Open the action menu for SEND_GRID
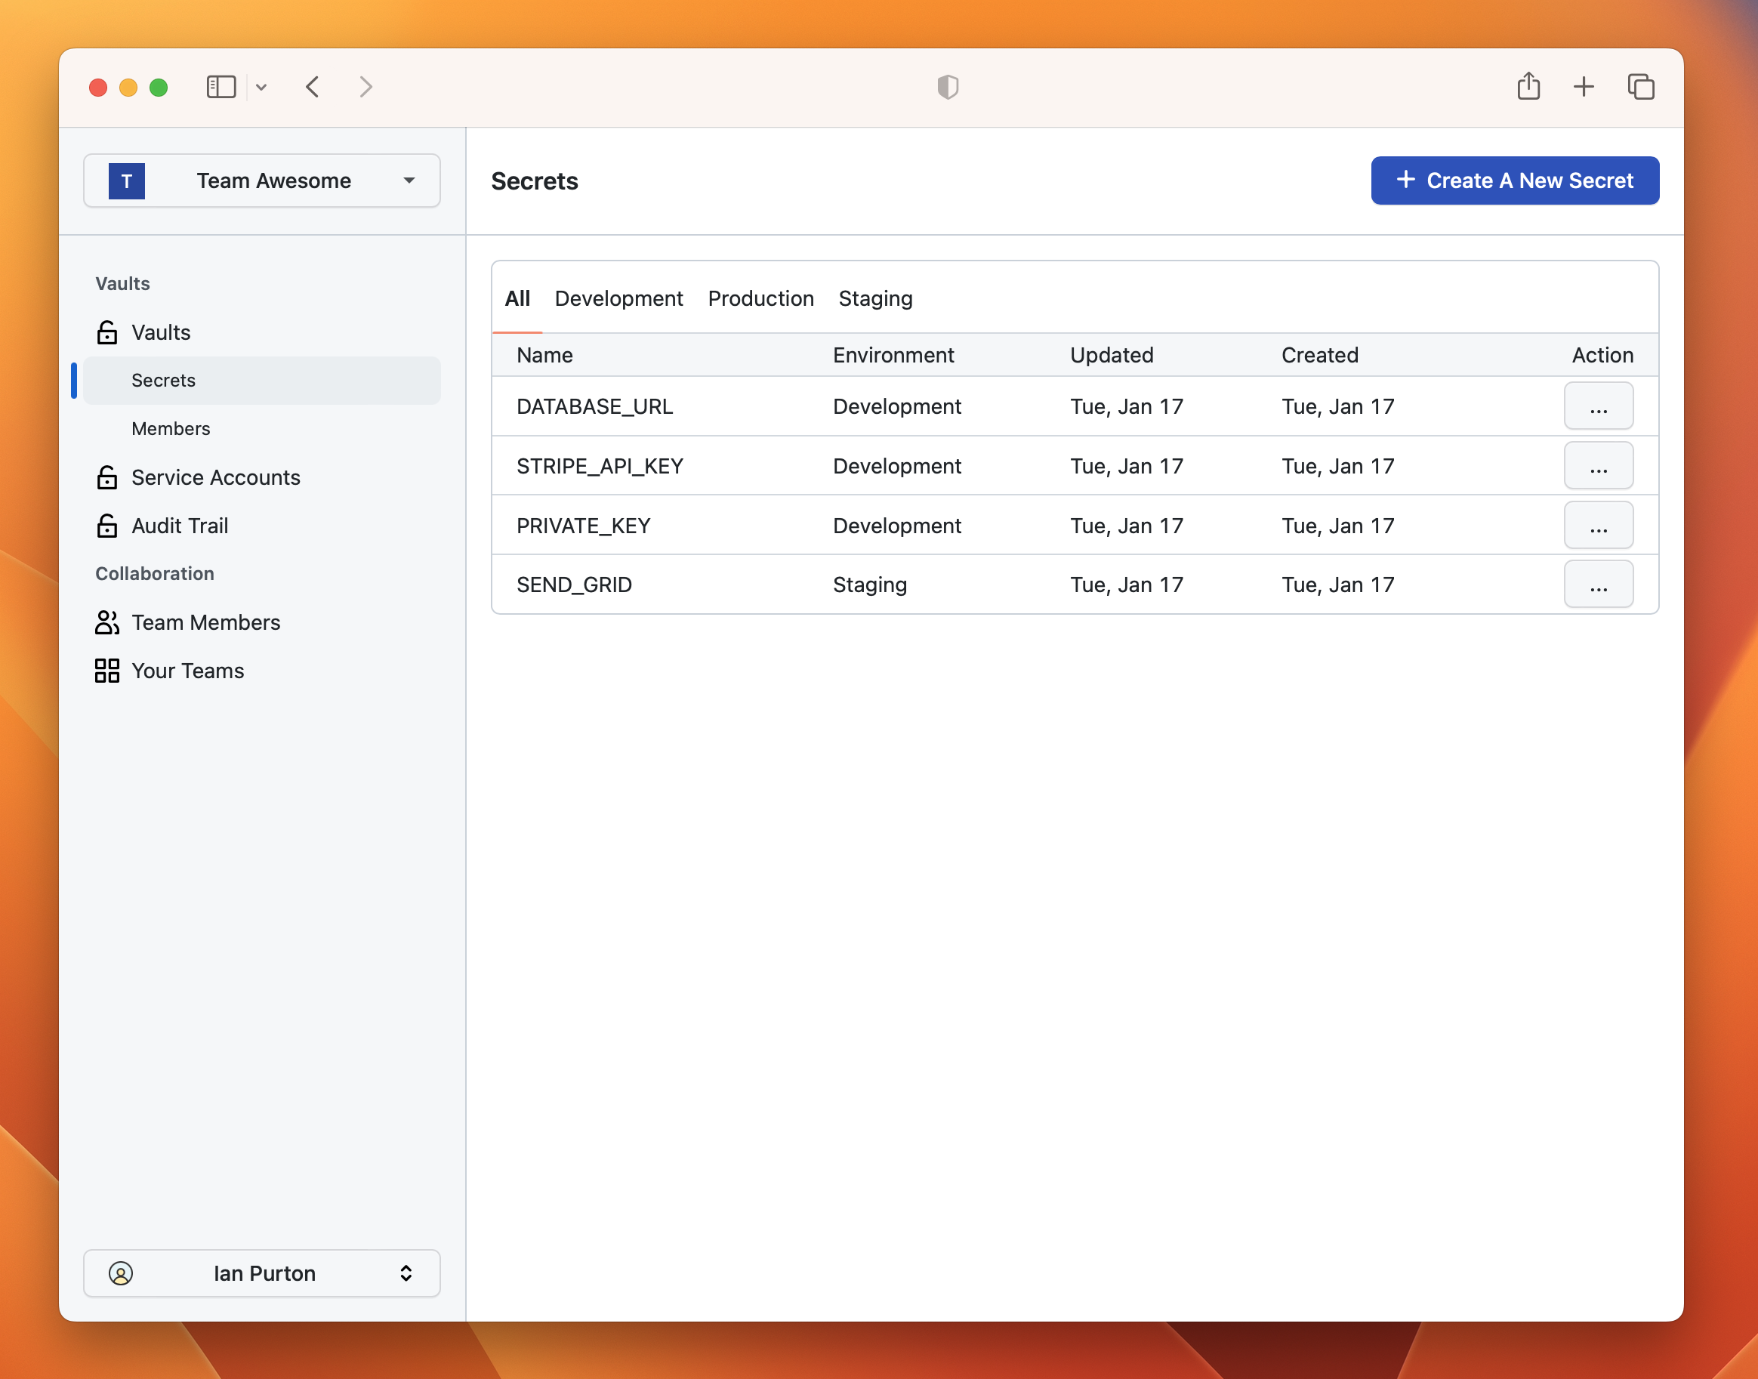Image resolution: width=1758 pixels, height=1379 pixels. click(1598, 584)
